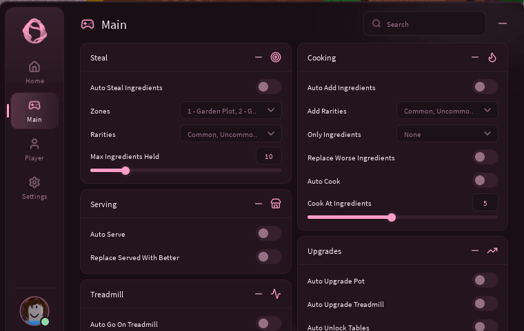Click the Treadmill section title
Image resolution: width=524 pixels, height=331 pixels.
107,295
